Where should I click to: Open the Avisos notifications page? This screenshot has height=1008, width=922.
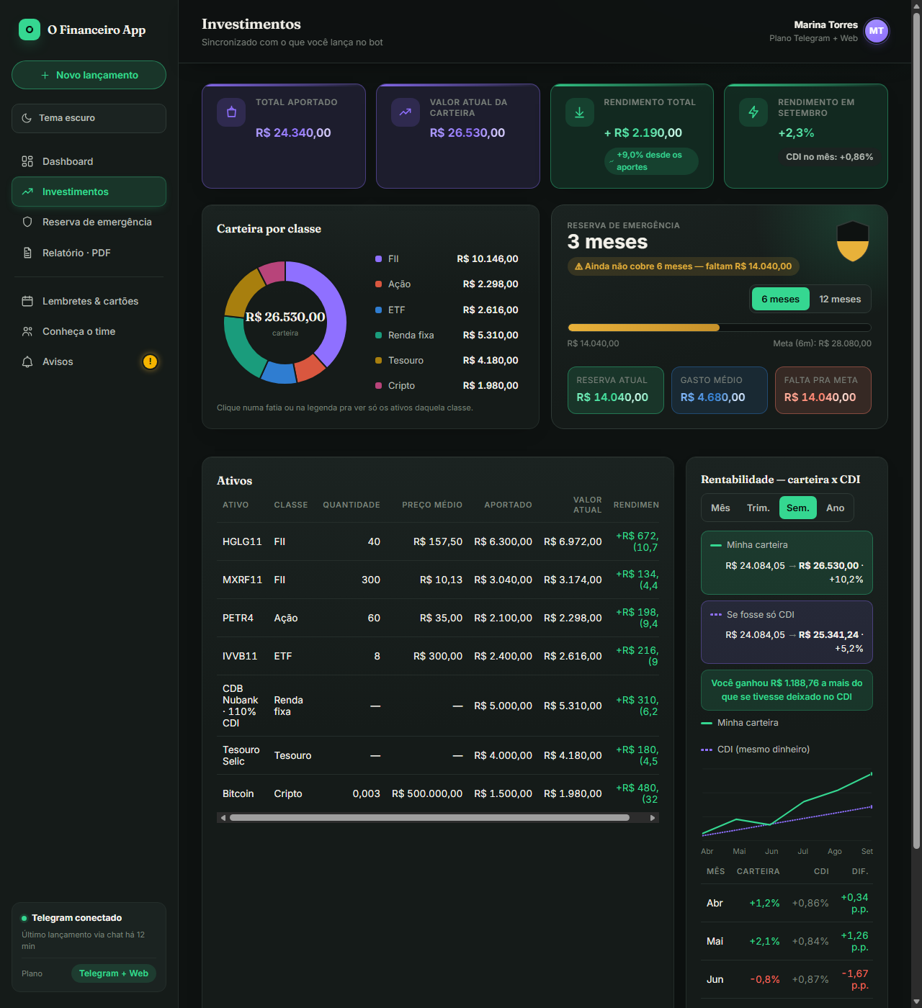point(89,361)
